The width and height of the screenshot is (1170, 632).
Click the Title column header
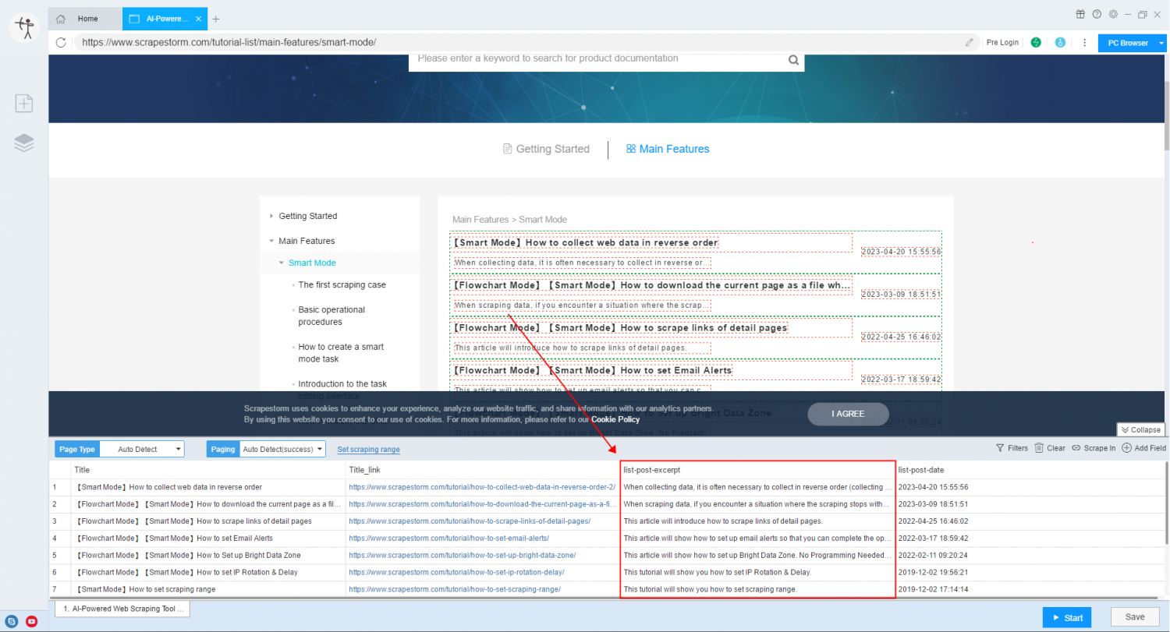(x=208, y=470)
